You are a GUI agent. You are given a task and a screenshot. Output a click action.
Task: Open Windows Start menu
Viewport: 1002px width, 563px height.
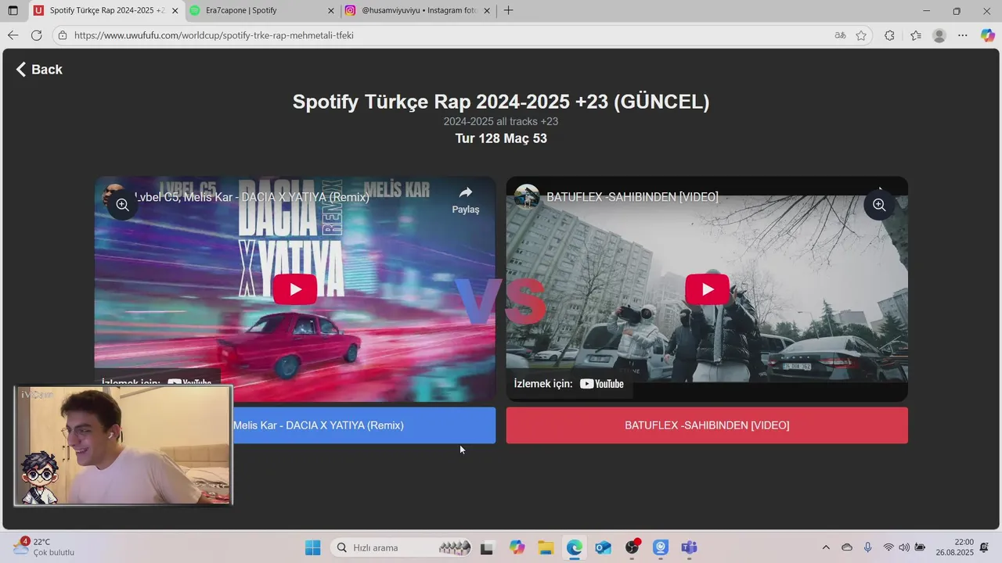[312, 547]
